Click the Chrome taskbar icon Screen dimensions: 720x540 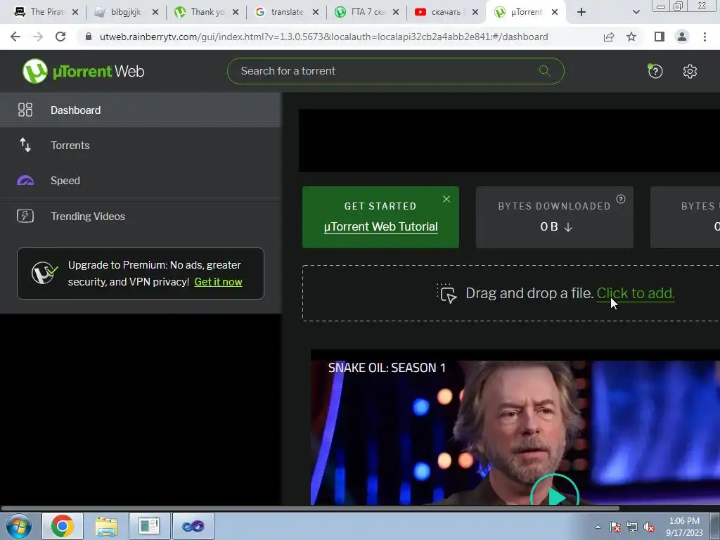click(x=63, y=526)
